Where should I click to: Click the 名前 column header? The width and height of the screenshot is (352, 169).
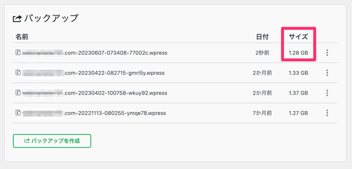click(22, 37)
